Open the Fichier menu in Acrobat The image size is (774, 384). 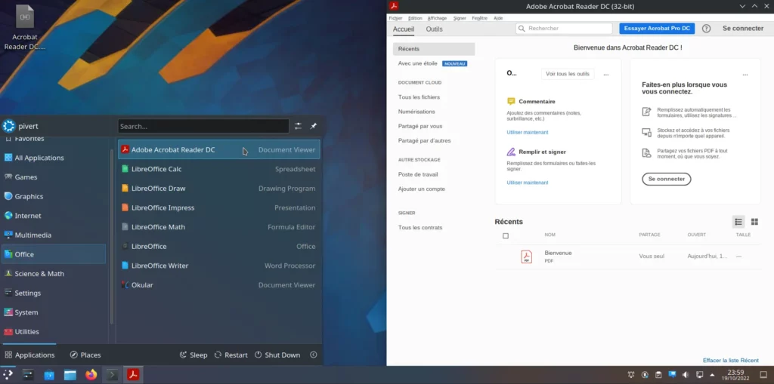395,18
